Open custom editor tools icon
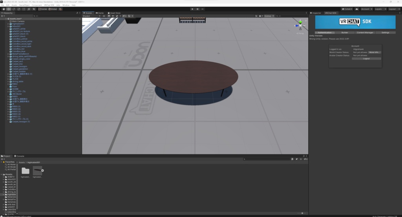The height and width of the screenshot is (217, 402). [x=34, y=9]
